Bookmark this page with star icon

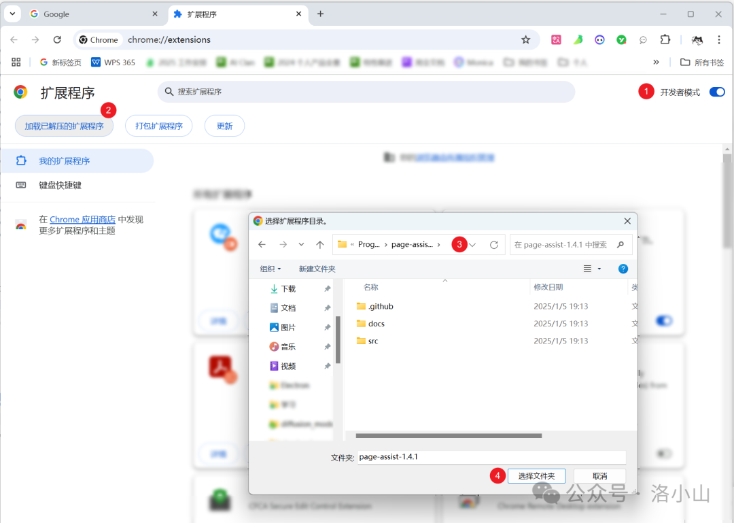pos(525,40)
